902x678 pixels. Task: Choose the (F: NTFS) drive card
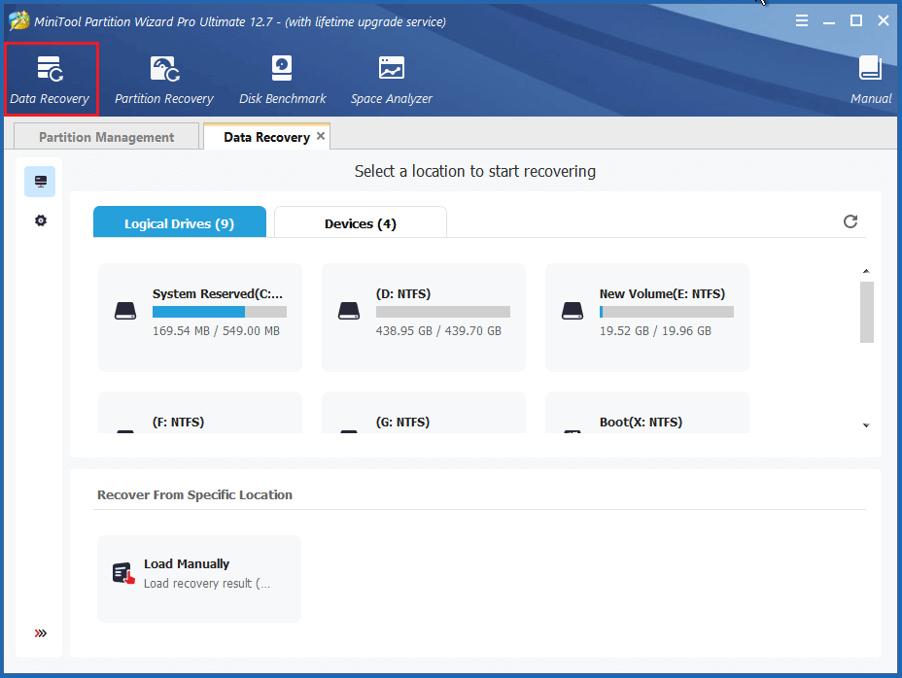pos(200,413)
